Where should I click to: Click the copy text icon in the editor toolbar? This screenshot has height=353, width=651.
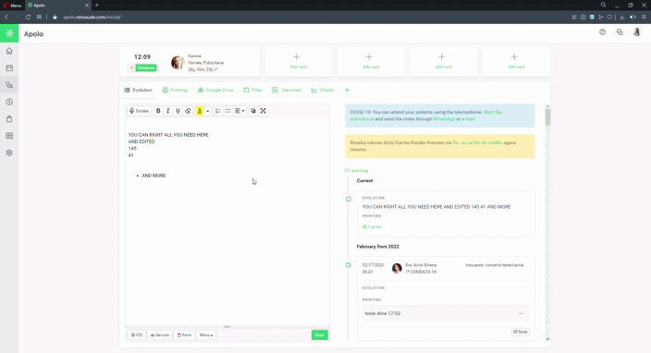tap(252, 111)
